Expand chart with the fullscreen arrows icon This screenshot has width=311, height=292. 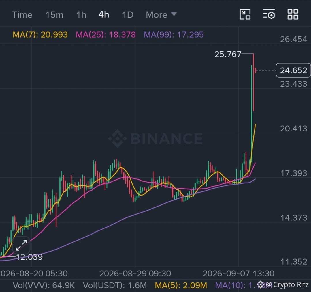[x=21, y=245]
